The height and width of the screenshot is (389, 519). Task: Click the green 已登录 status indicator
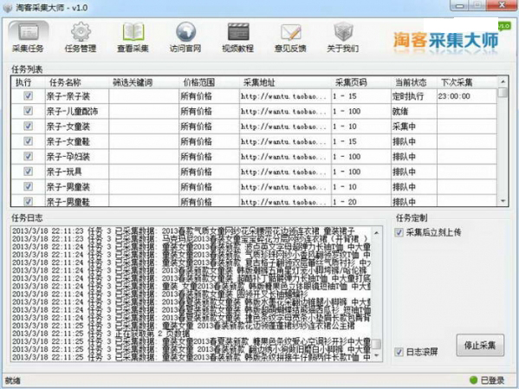click(474, 379)
